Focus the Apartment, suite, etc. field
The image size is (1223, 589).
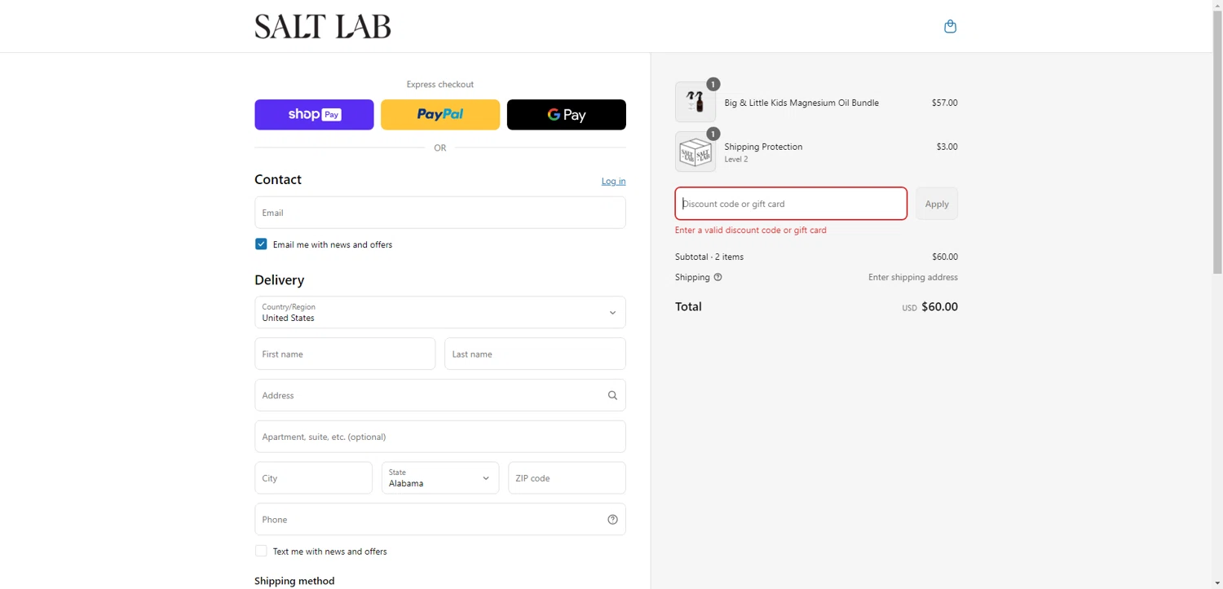[440, 437]
